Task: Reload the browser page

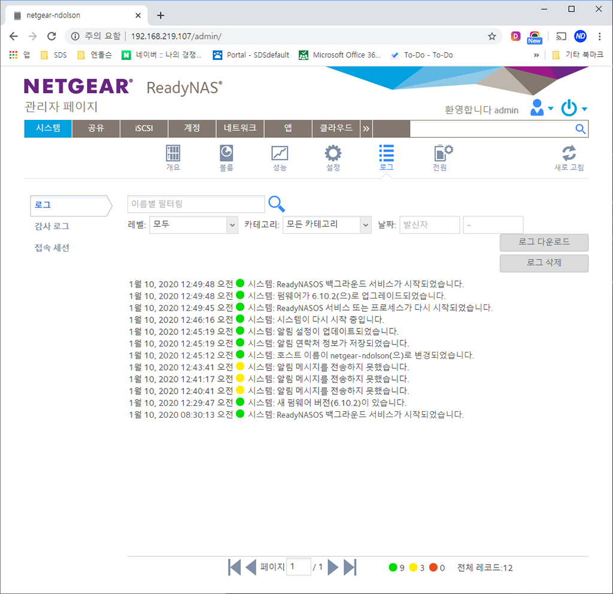Action: [x=51, y=37]
